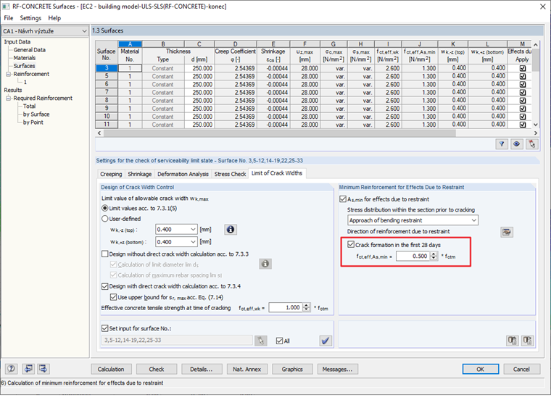The image size is (551, 413).
Task: Open the direction of reinforcement due to restraint icon
Action: [506, 232]
